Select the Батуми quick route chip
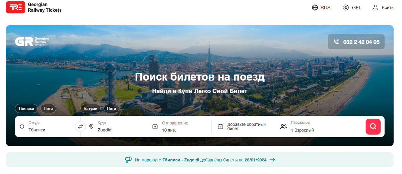Screen dimensions: 402x174 point(91,109)
